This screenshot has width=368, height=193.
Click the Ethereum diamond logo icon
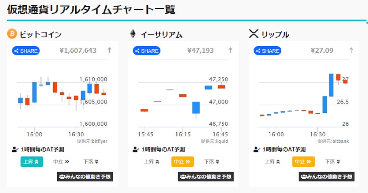(133, 34)
